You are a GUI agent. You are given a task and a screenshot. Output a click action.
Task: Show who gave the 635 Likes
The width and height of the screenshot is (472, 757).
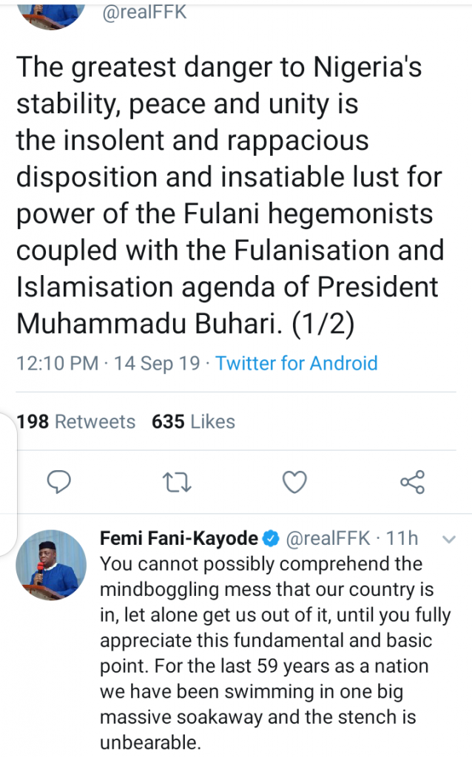pyautogui.click(x=193, y=421)
